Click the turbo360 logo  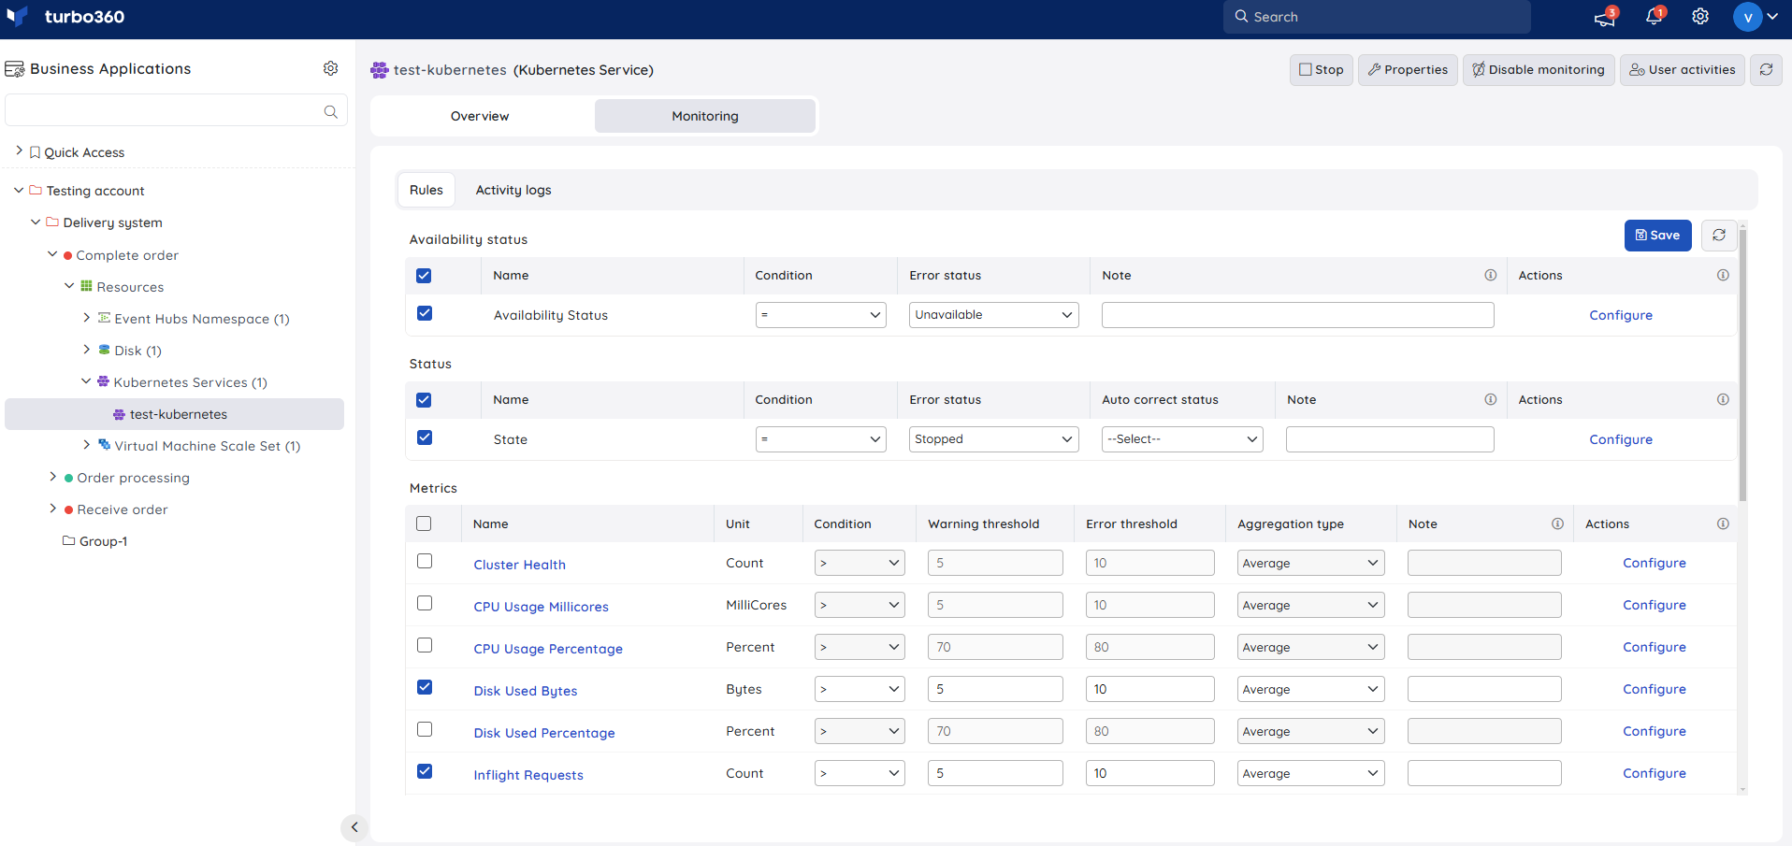pyautogui.click(x=65, y=17)
